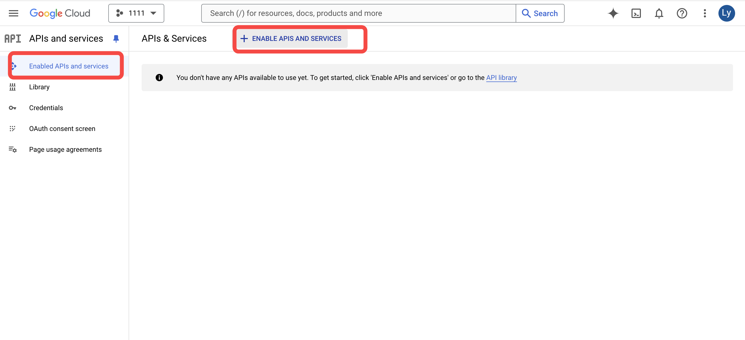Click the Google Cloud logo

(60, 13)
